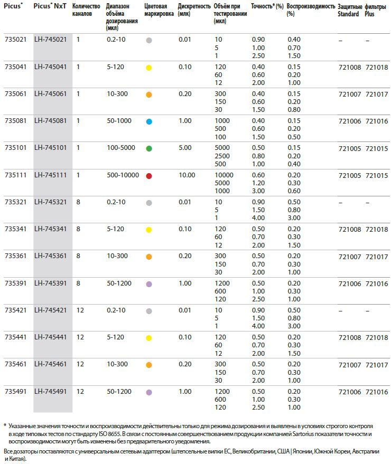The width and height of the screenshot is (391, 464).
Task: Click catalog number 735461 in Picus column
Action: 15,365
